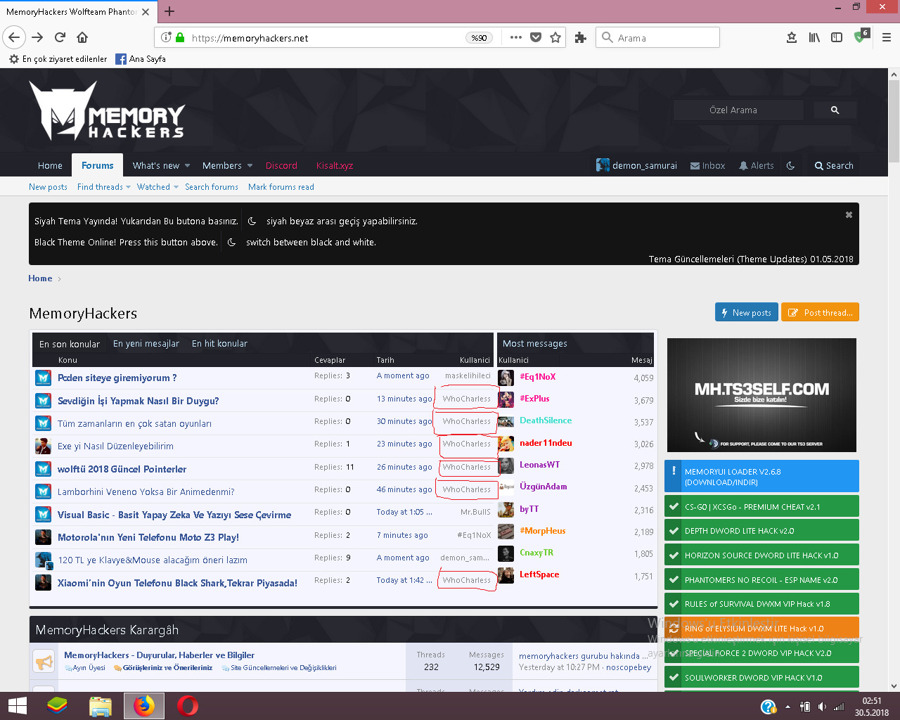Screen dimensions: 900x720
Task: Open PHANTOMERS NO RECOIL ESP button
Action: pos(761,579)
